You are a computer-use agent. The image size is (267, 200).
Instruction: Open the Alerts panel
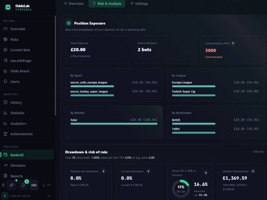15,82
